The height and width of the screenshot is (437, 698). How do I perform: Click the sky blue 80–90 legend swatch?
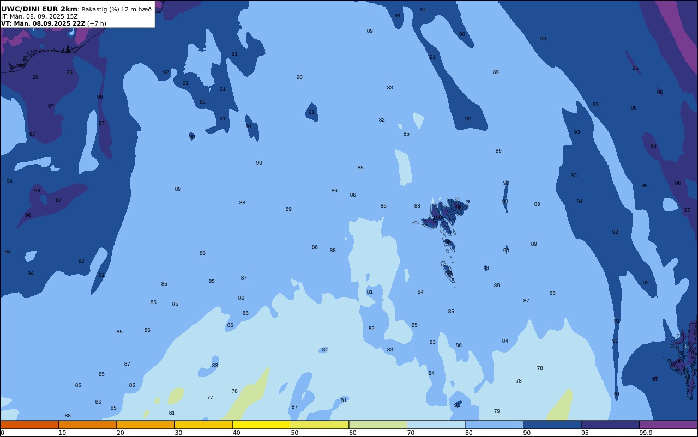[x=494, y=424]
